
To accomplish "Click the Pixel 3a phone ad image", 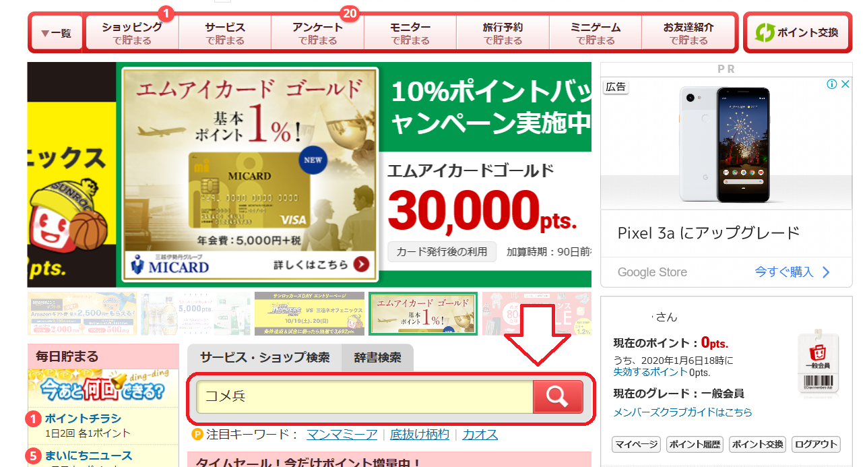I will [726, 144].
